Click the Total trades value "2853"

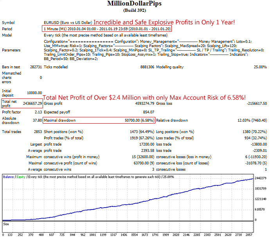pos(38,132)
